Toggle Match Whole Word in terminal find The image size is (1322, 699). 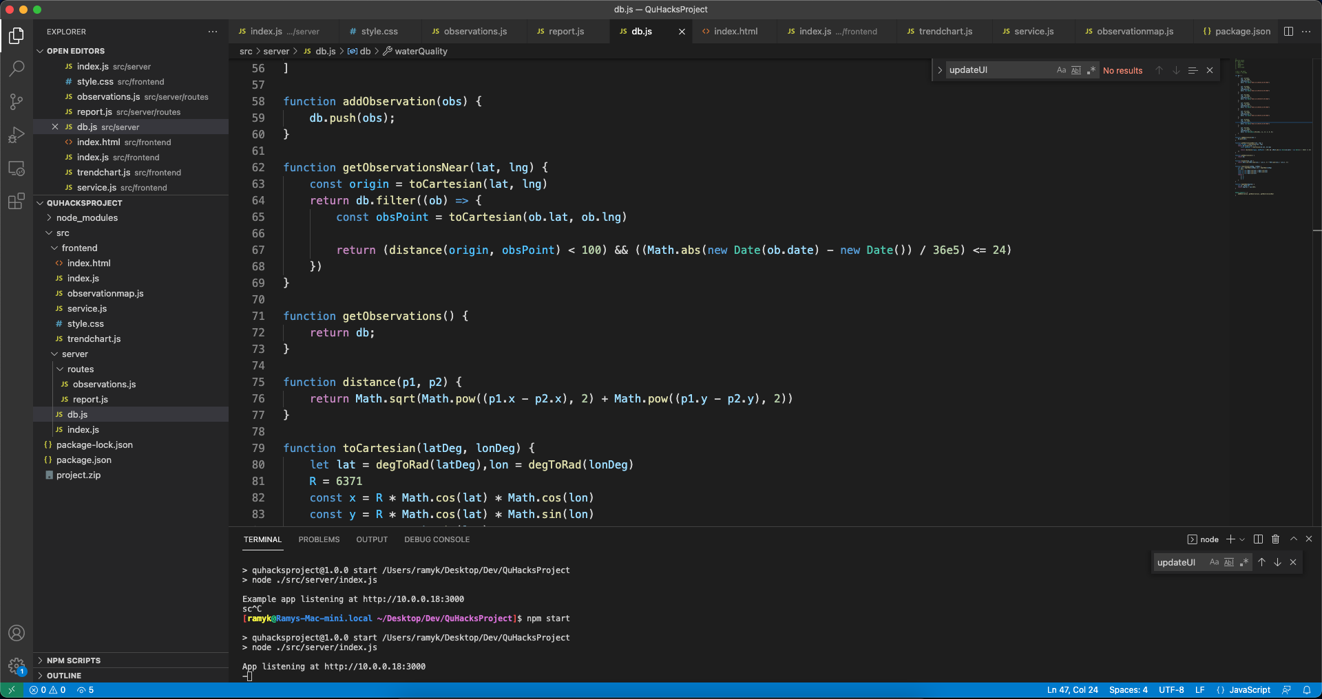1229,562
